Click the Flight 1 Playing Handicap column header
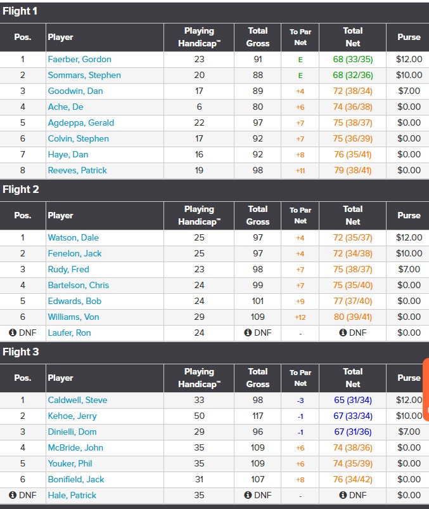 coord(199,37)
